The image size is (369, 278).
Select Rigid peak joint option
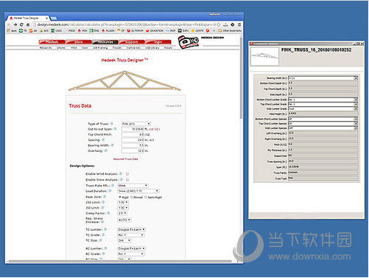[x=120, y=197]
